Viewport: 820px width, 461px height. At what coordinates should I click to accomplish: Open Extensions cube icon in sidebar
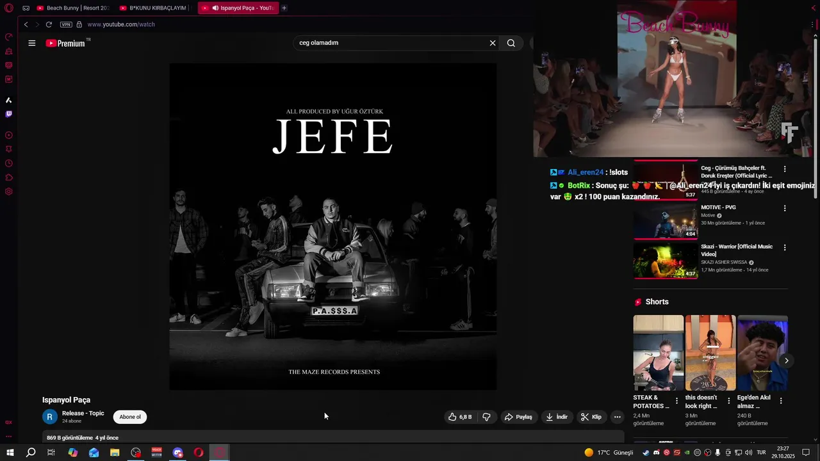point(9,177)
